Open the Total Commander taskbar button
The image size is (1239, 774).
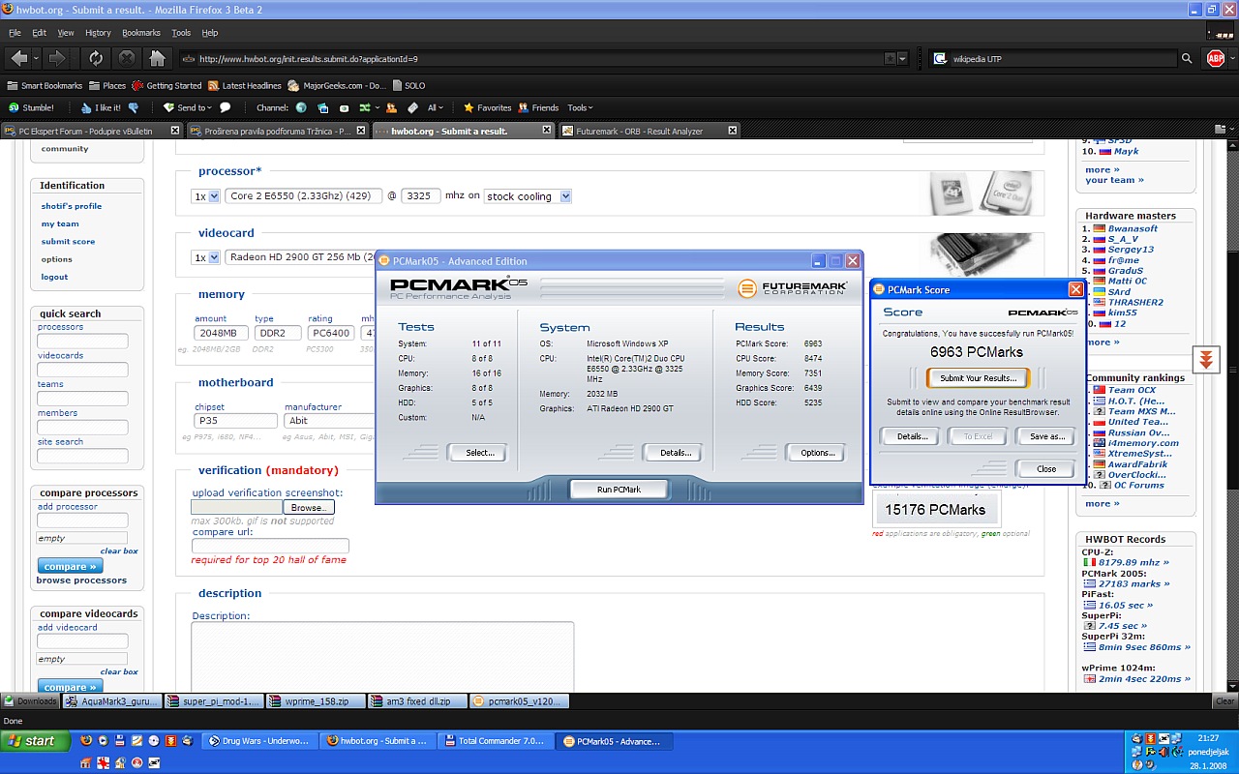pyautogui.click(x=494, y=741)
